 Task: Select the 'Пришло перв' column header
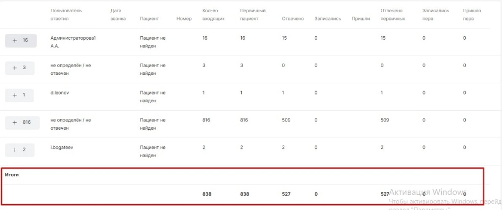point(472,15)
